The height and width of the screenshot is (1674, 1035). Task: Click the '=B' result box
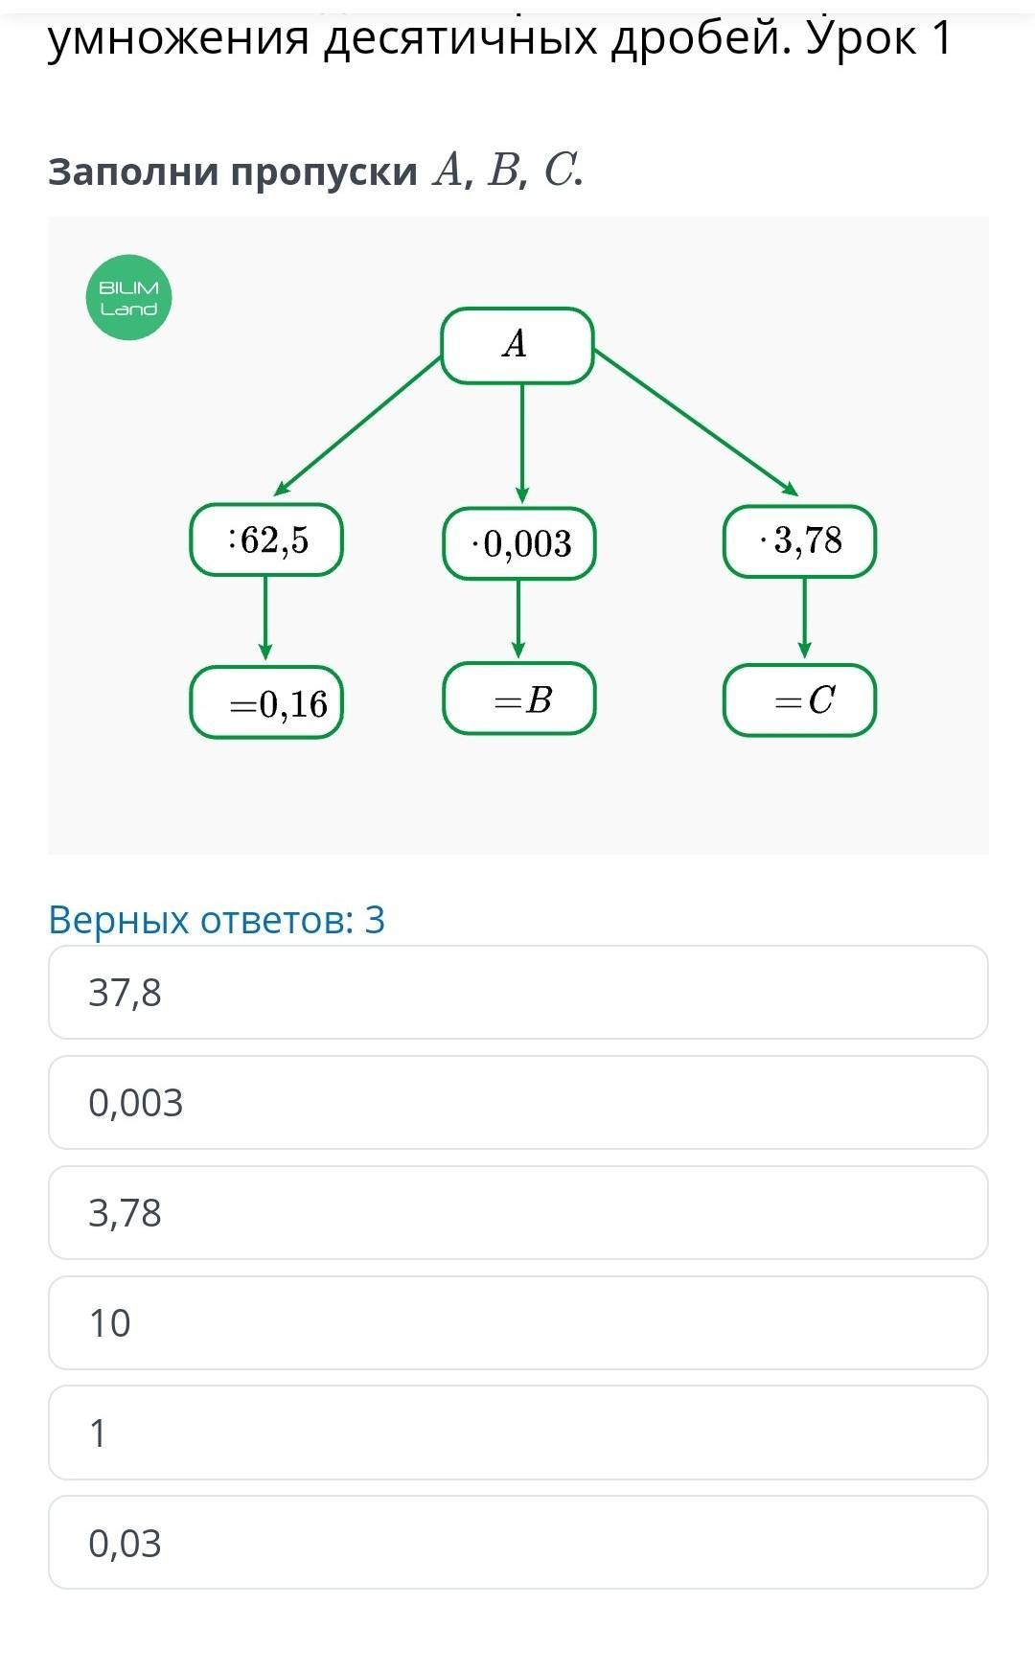tap(518, 699)
